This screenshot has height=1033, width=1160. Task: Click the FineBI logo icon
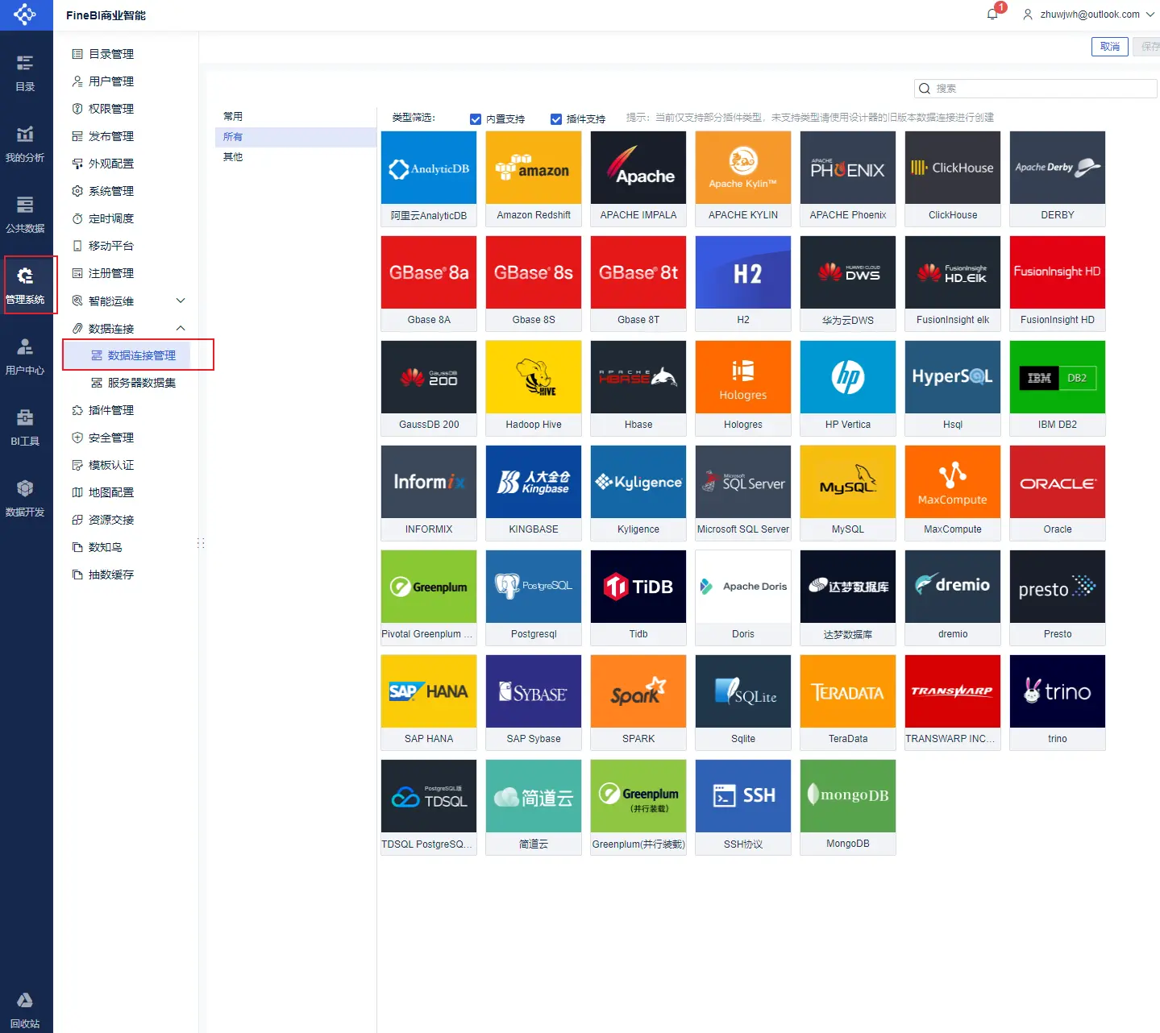pos(25,15)
